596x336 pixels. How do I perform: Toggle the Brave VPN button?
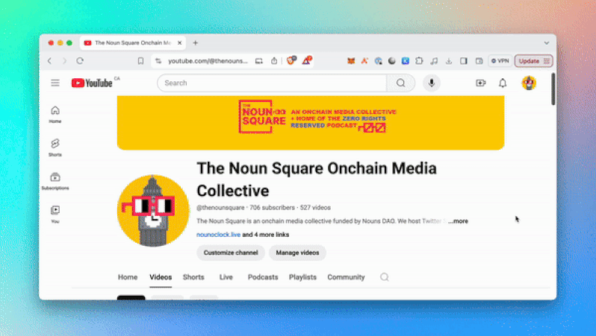click(x=500, y=61)
